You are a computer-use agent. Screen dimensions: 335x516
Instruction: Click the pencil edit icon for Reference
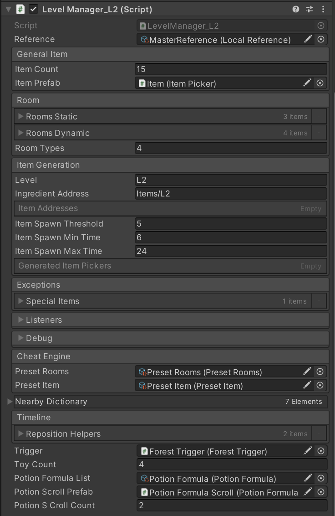click(x=308, y=40)
